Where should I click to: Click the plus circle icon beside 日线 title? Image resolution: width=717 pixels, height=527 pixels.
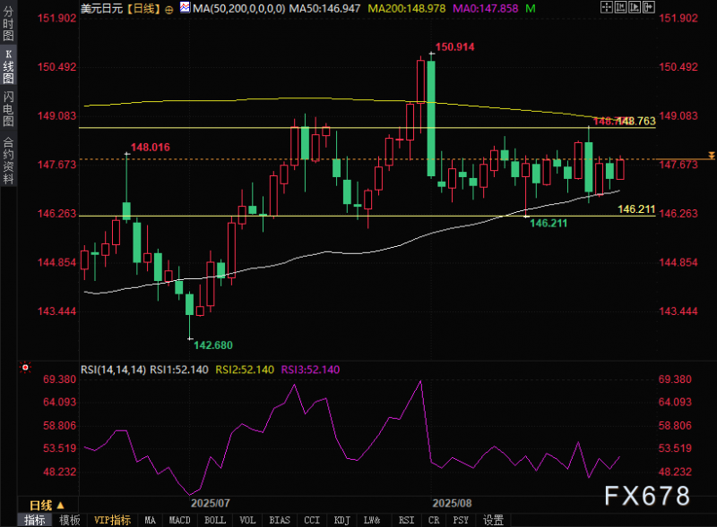pyautogui.click(x=168, y=10)
